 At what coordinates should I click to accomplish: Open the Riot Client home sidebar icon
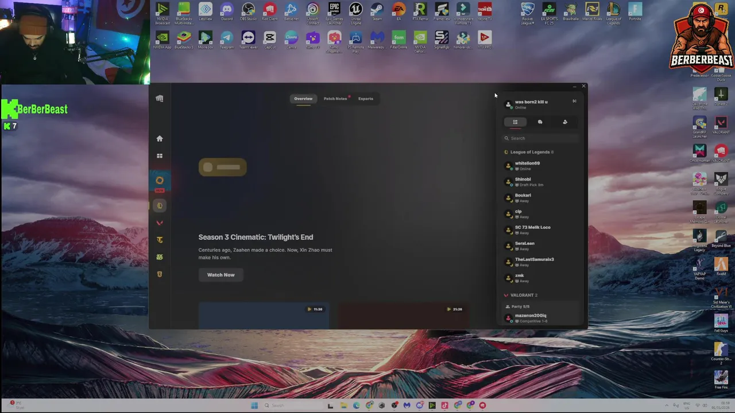[160, 139]
